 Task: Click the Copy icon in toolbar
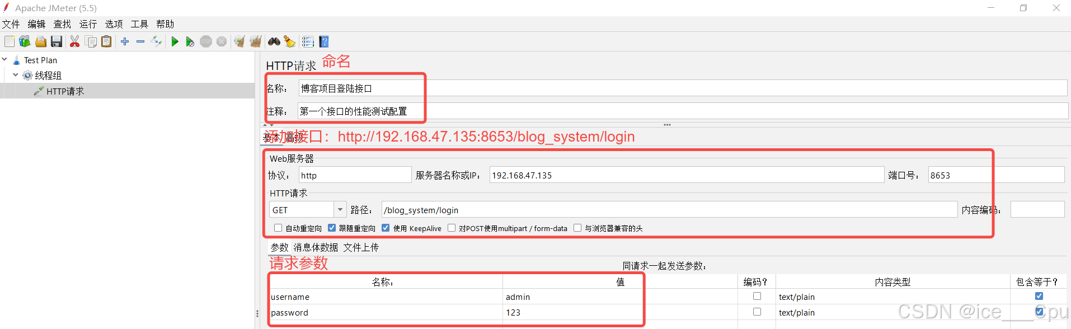point(91,41)
